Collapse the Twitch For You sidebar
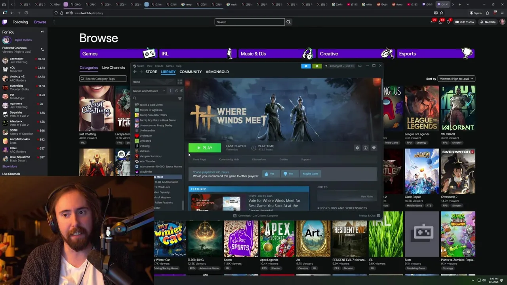 tap(42, 32)
